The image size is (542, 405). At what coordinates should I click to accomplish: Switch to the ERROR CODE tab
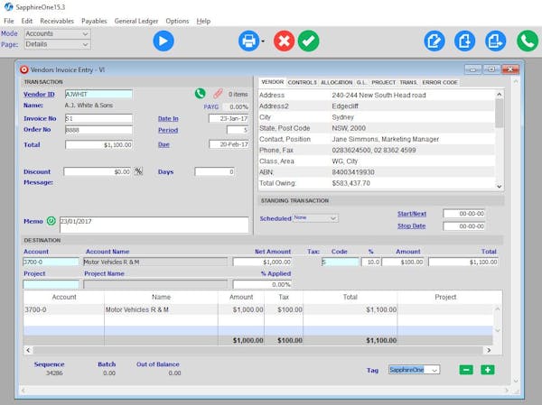(440, 82)
